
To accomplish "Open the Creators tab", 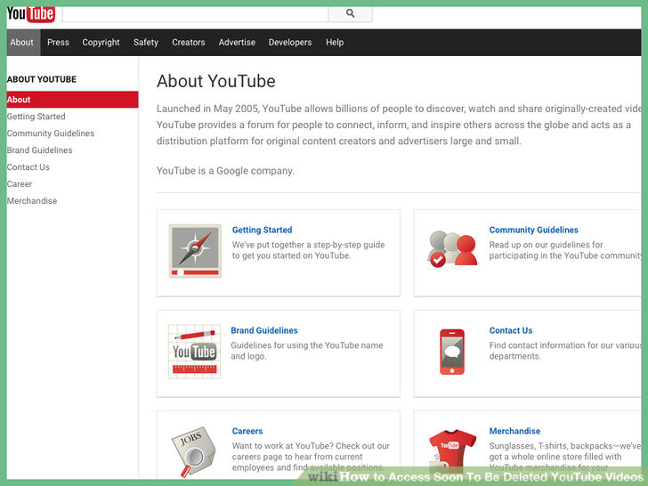I will [189, 42].
